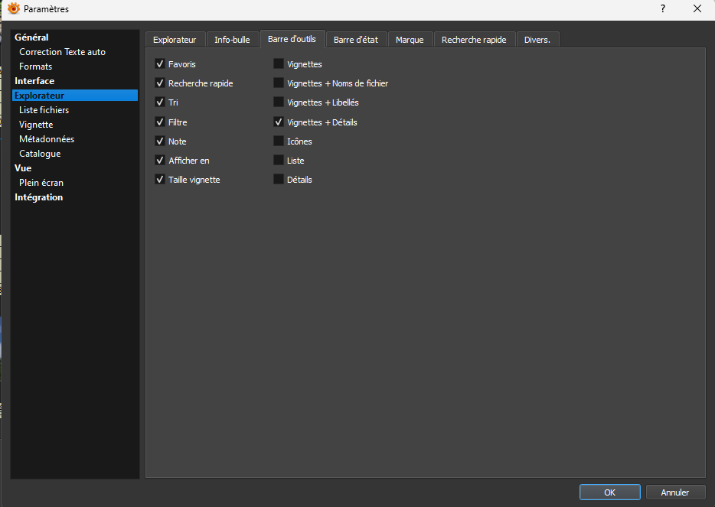Uncheck the Tri checkbox
Screen dimensions: 715x507
point(159,102)
